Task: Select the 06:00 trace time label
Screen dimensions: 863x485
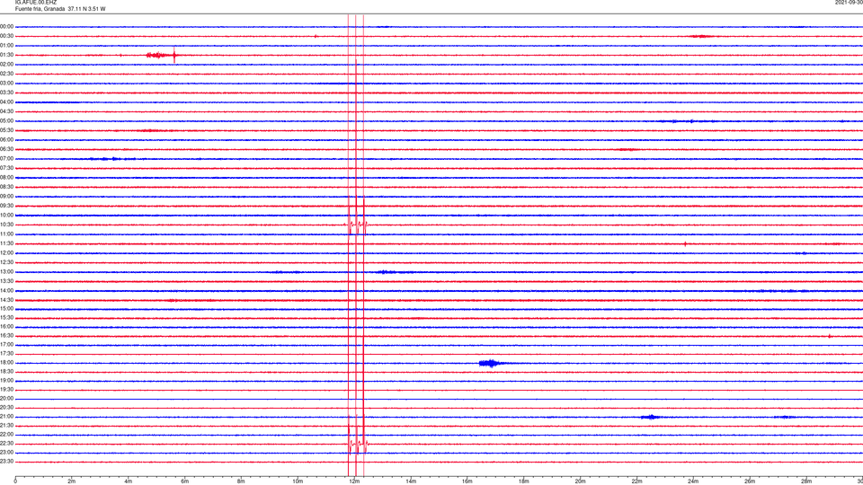Action: tap(6, 140)
